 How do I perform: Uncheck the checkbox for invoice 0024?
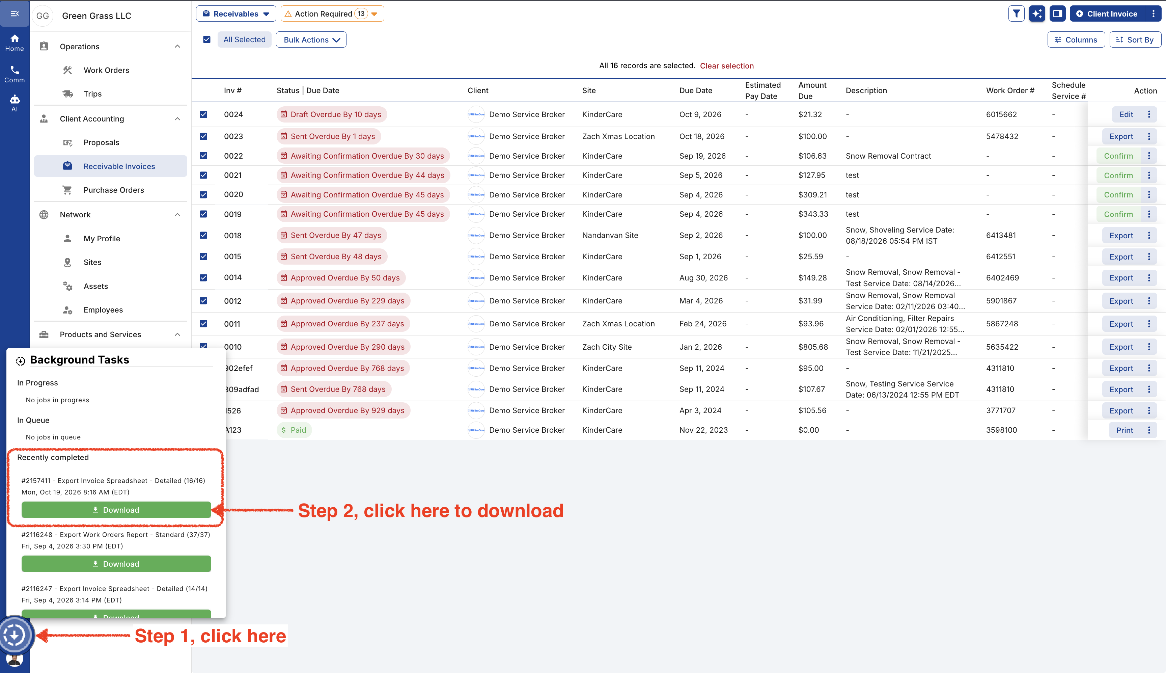[203, 114]
